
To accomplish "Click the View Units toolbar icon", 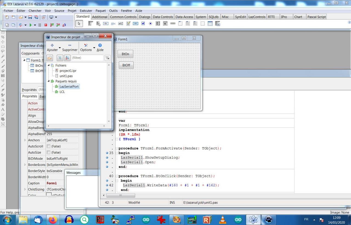I will (7, 25).
